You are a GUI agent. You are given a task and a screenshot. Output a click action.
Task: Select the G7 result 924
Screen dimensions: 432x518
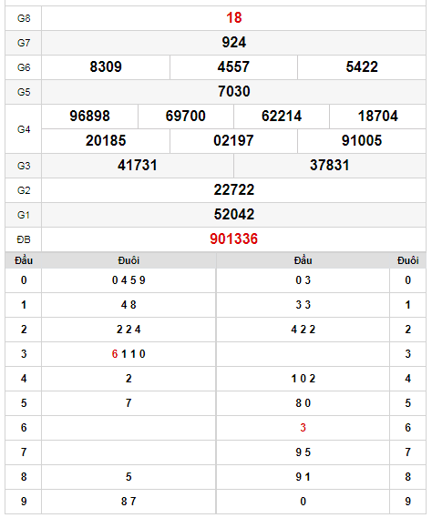[x=234, y=42]
